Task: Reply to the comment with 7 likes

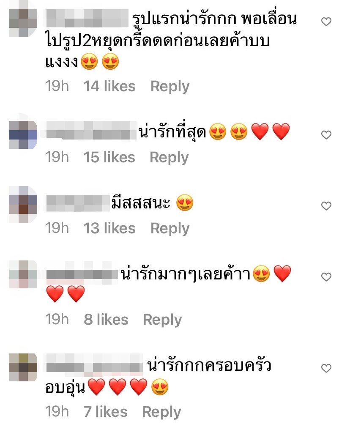Action: coord(161,412)
